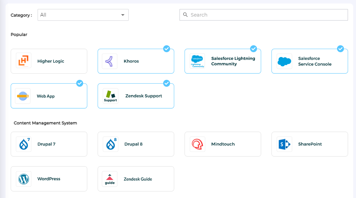Click the Khoros logo icon
The height and width of the screenshot is (198, 356).
click(x=110, y=61)
